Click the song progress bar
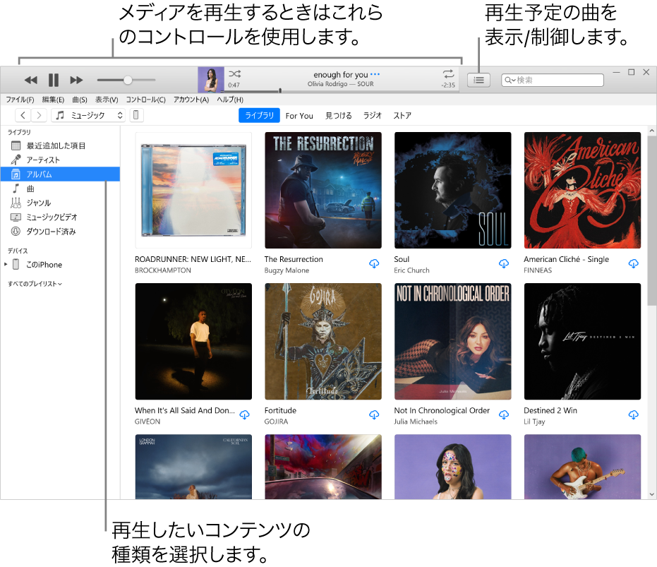 pos(341,90)
